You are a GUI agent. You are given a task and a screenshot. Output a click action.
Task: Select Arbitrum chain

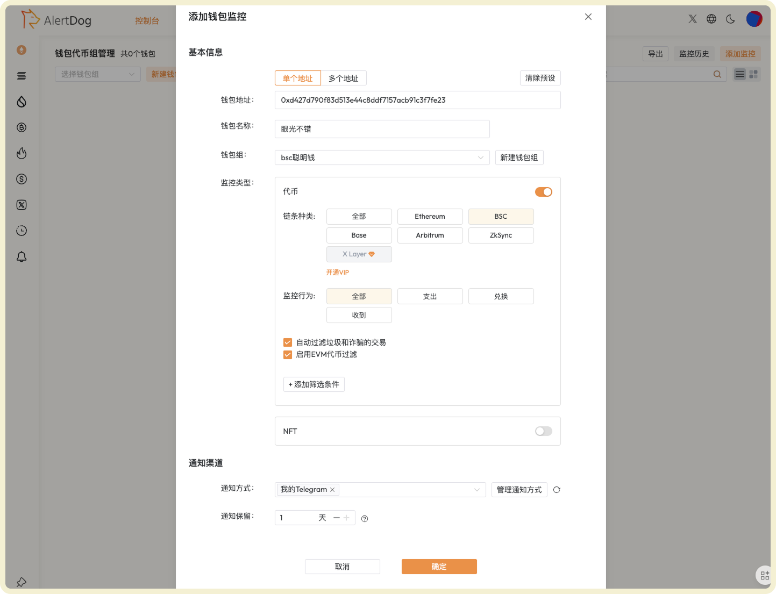point(430,235)
